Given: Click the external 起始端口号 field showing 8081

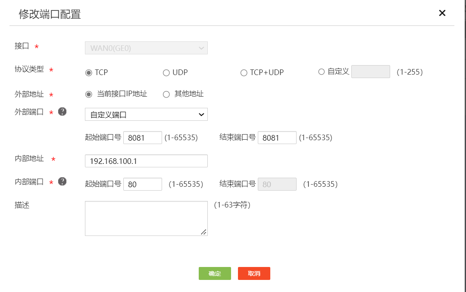Looking at the screenshot, I should click(142, 138).
